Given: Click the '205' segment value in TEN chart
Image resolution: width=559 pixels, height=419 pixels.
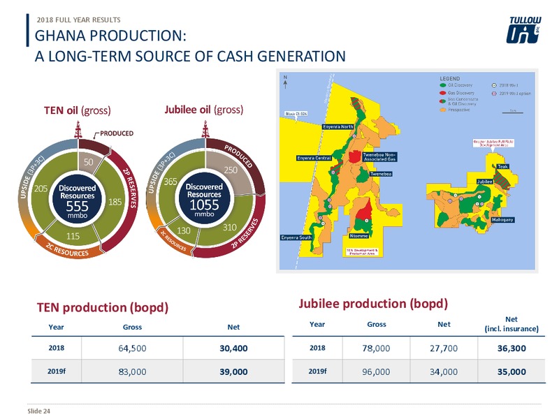Looking at the screenshot, I should 41,189.
